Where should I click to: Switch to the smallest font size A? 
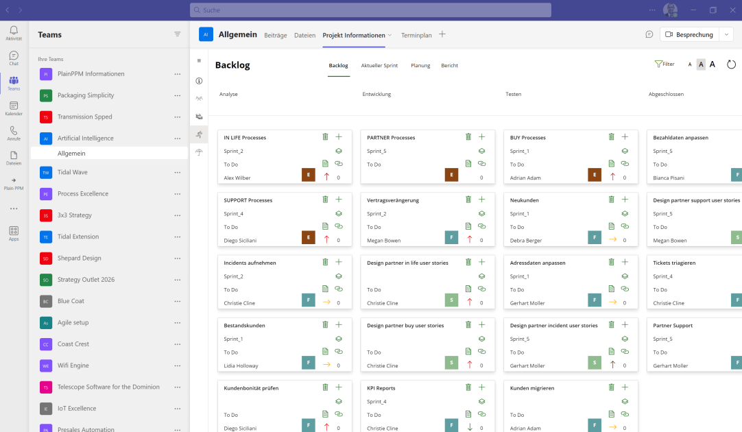click(x=690, y=64)
